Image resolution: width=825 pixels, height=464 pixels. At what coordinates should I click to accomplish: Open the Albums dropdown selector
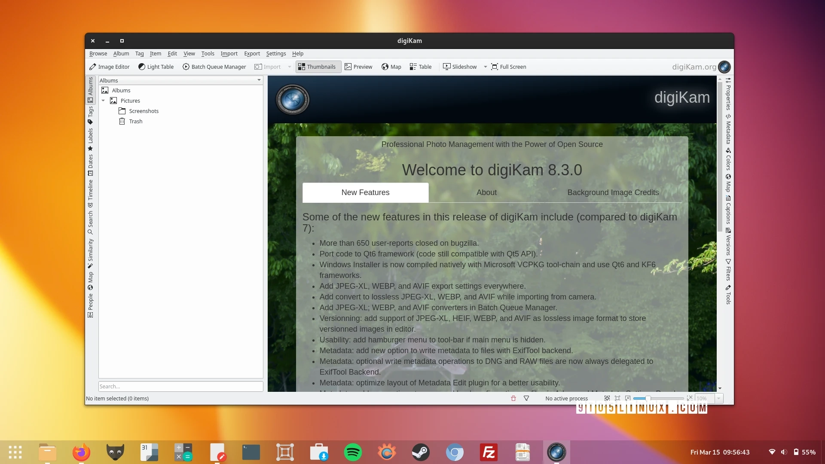tap(258, 80)
